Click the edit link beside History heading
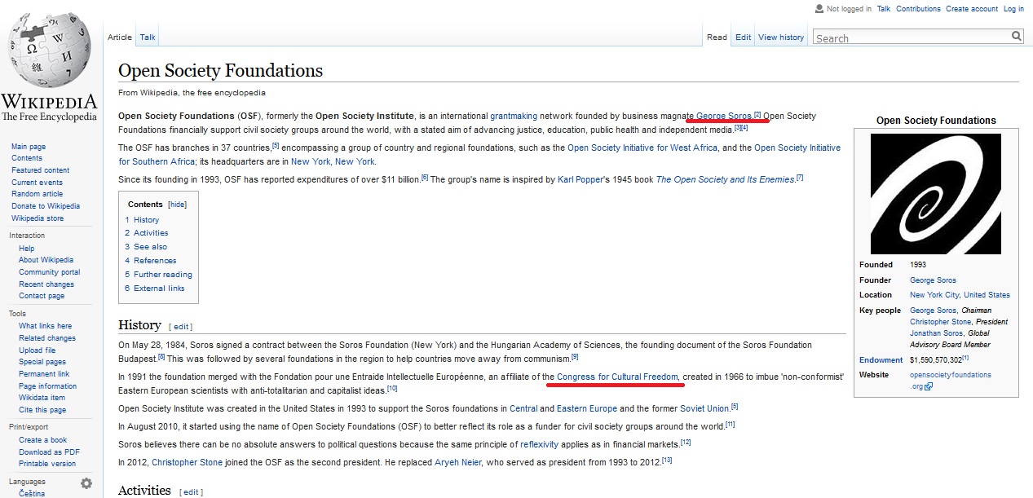Screen dimensions: 1033x498 pos(181,327)
